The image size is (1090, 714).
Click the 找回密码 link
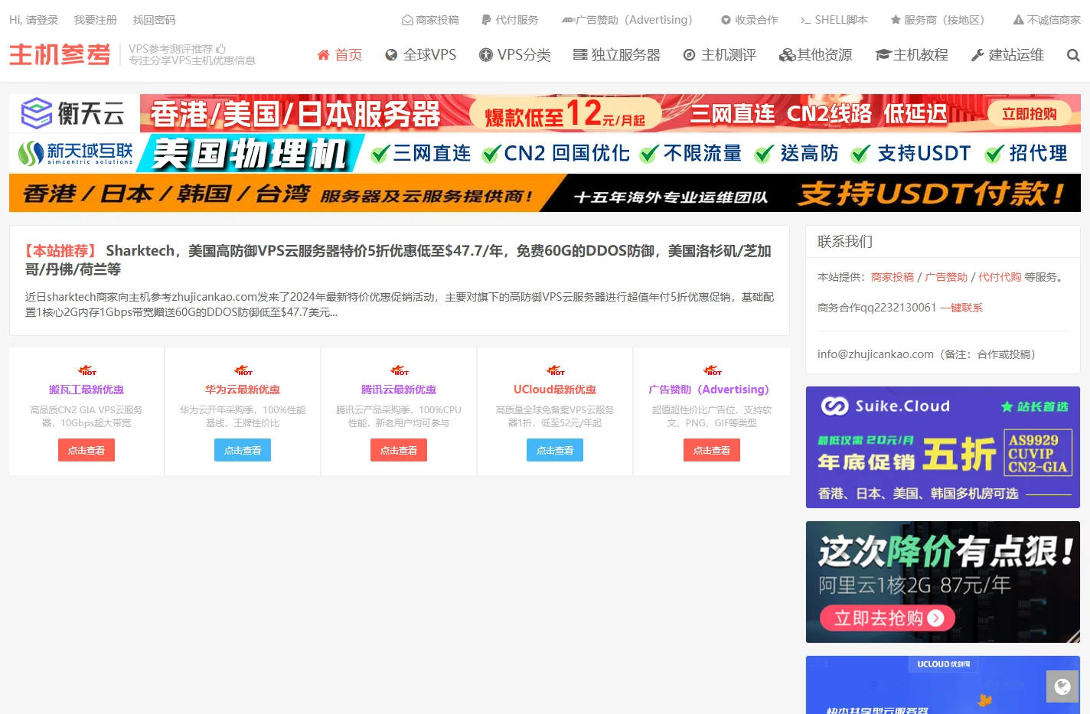click(x=154, y=20)
